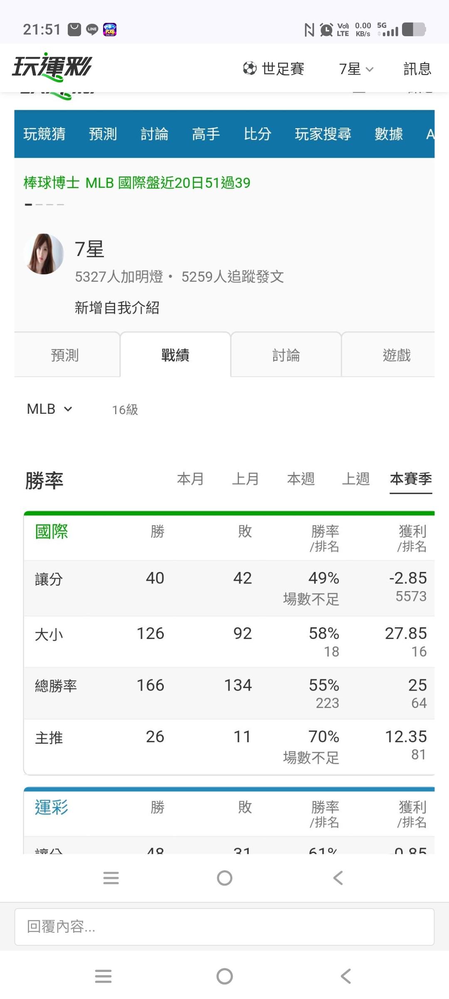The height and width of the screenshot is (999, 449).
Task: Select 上週 win rate period
Action: 356,479
